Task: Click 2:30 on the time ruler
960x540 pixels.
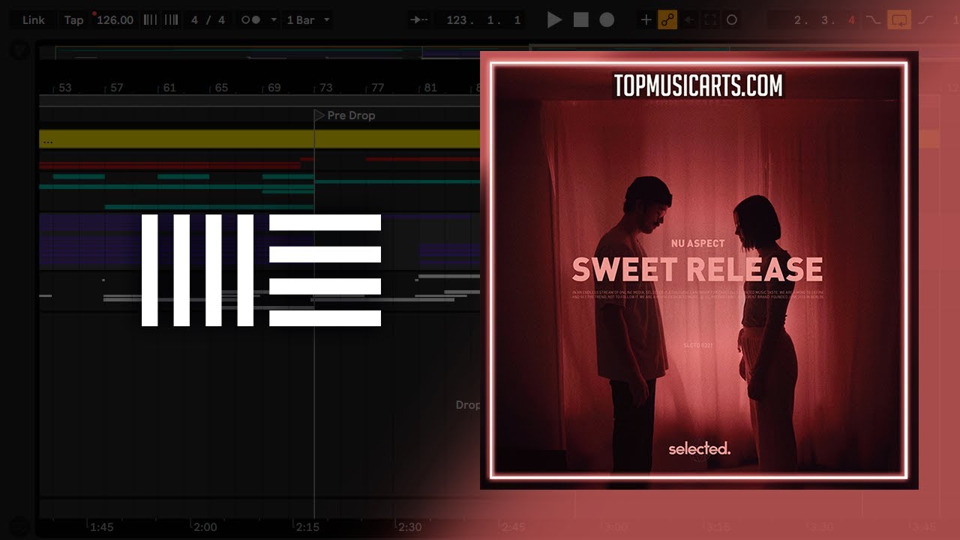Action: pyautogui.click(x=409, y=527)
